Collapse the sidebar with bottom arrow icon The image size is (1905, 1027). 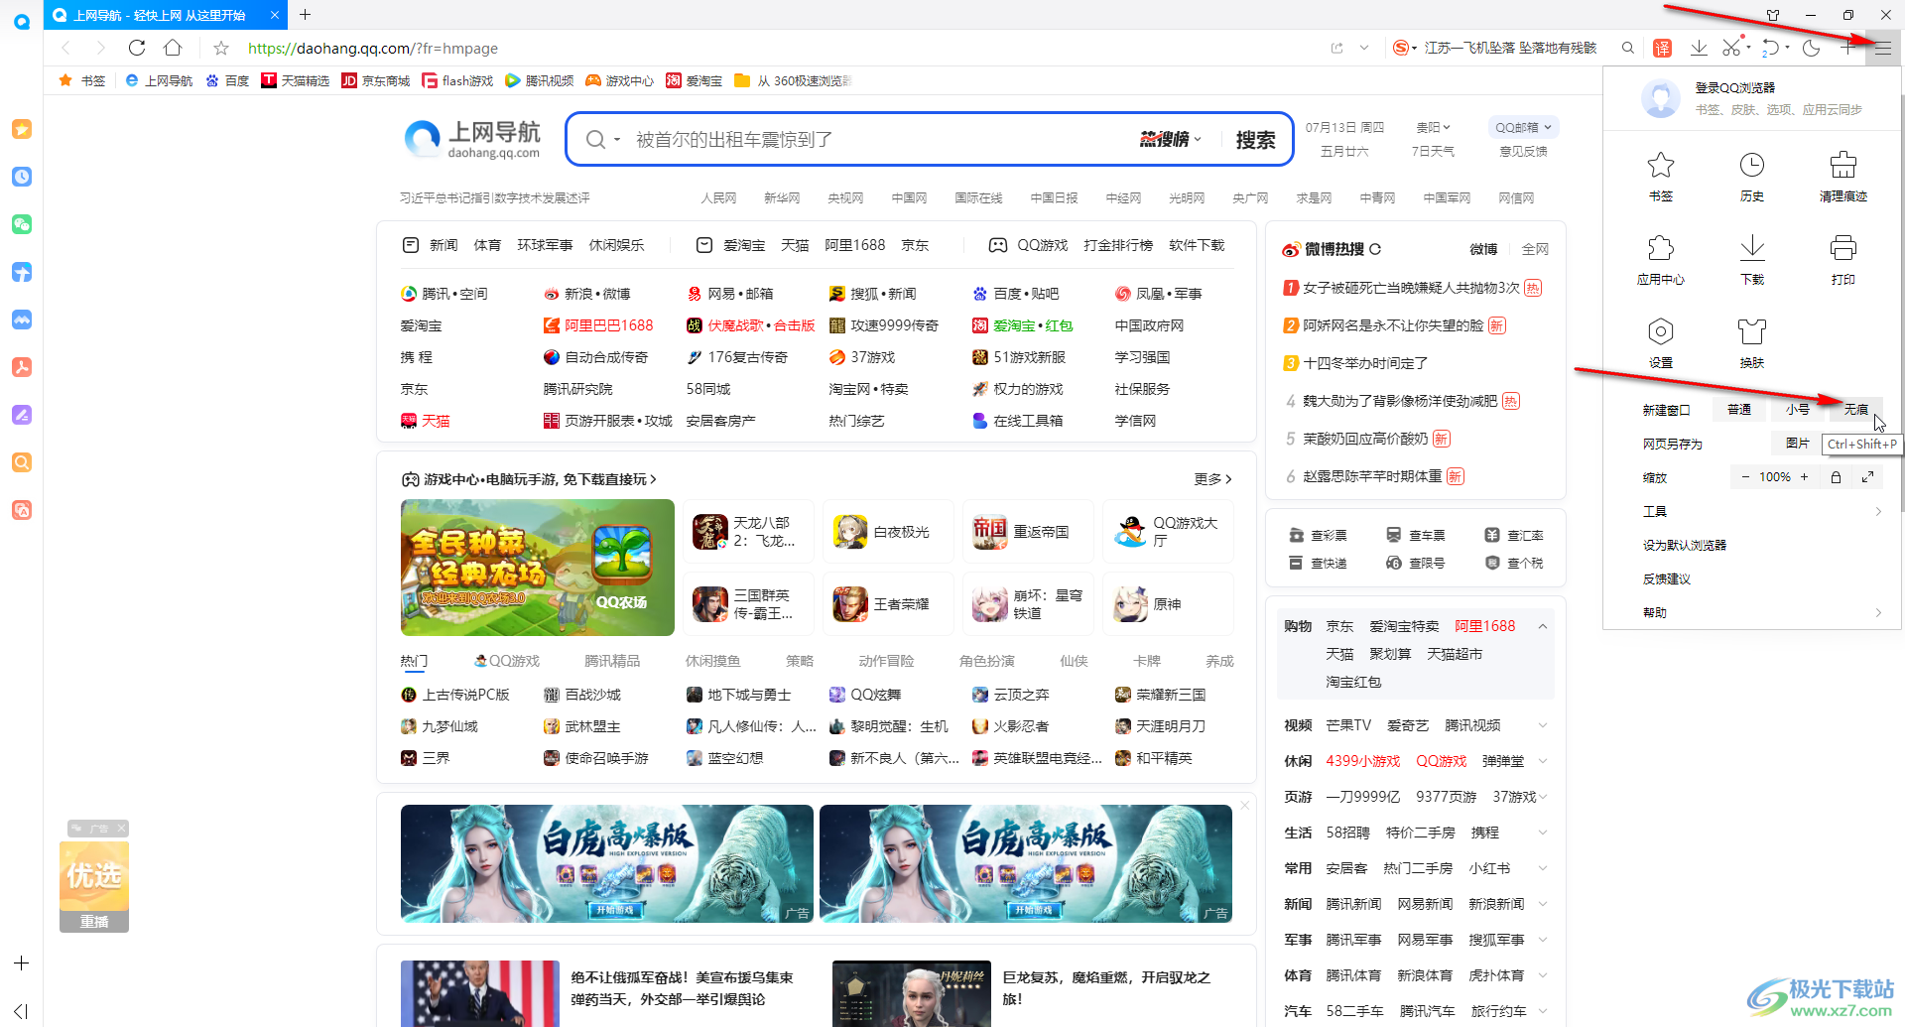(x=21, y=1011)
